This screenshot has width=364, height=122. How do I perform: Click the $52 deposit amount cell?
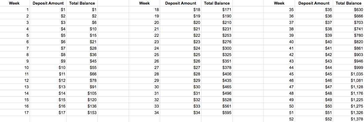tap(314, 119)
